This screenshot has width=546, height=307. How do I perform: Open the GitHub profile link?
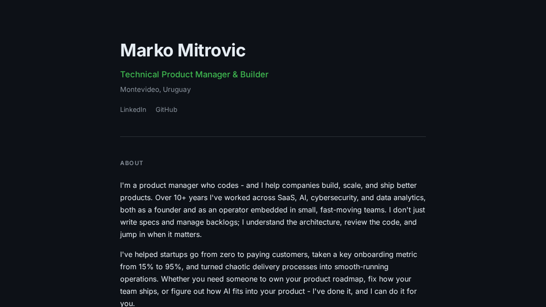(x=167, y=110)
